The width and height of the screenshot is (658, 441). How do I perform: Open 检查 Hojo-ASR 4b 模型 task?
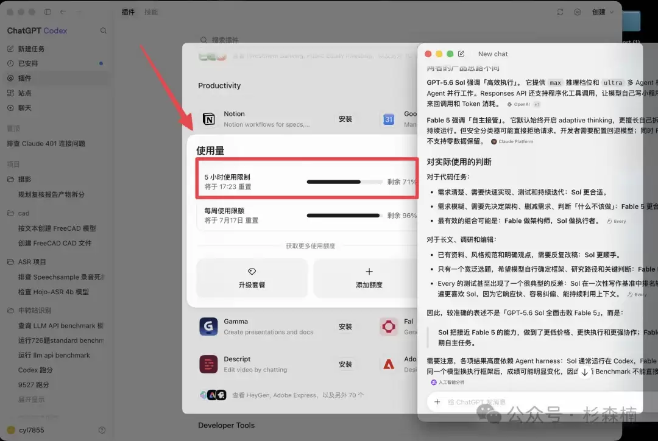click(53, 292)
